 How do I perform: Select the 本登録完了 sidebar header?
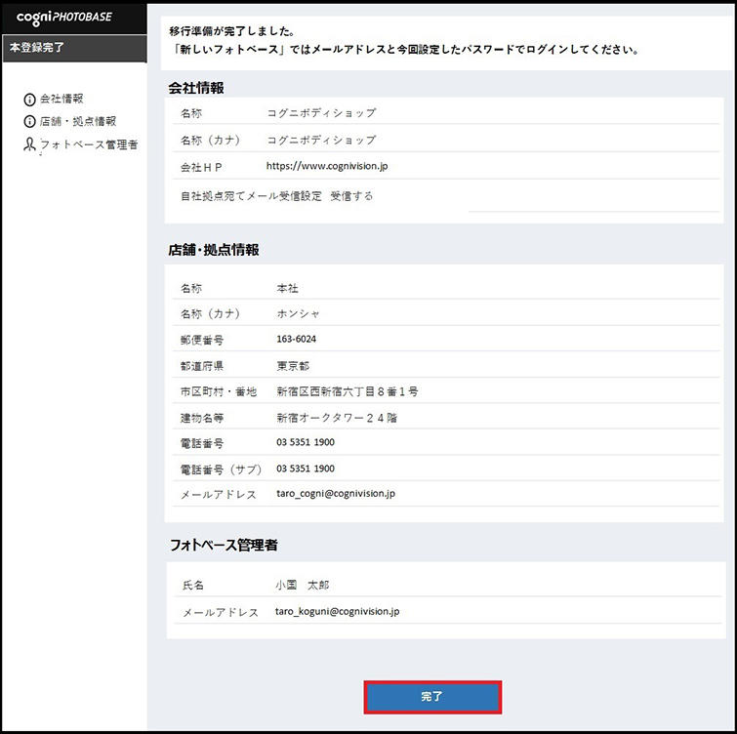(75, 48)
